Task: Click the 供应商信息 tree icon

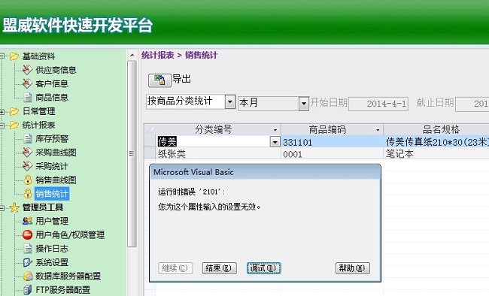Action: [x=27, y=70]
